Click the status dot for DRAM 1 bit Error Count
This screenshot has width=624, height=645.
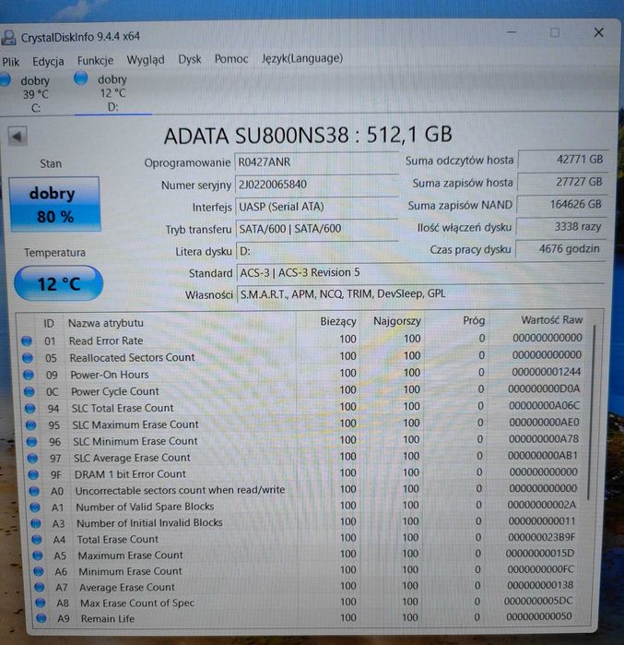click(x=33, y=474)
